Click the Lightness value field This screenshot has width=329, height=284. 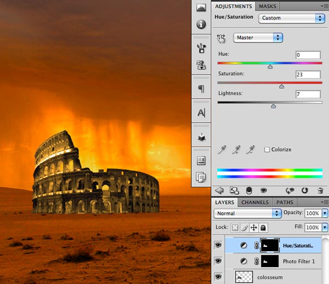308,94
